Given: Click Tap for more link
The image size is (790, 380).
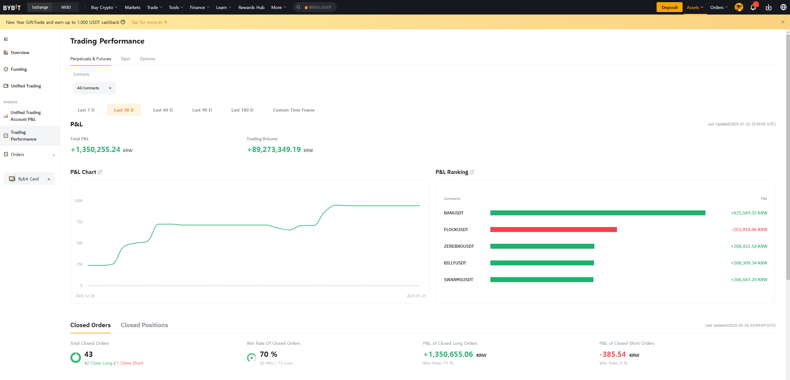Looking at the screenshot, I should point(149,22).
